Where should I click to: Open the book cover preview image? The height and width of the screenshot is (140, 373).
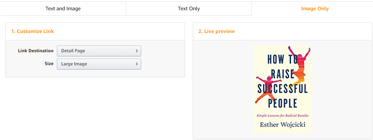282,90
